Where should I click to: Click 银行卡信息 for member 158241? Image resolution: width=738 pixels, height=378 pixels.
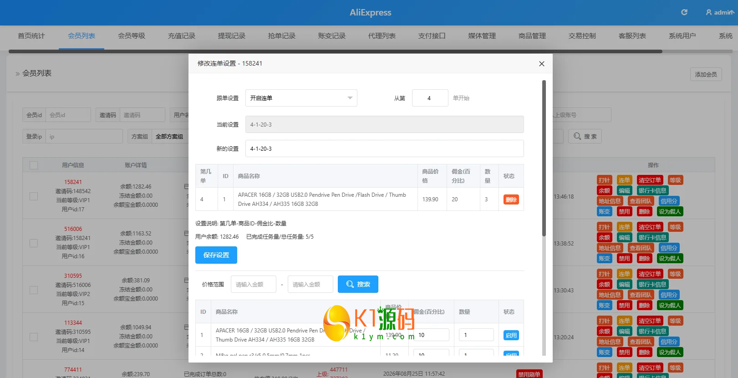[x=652, y=191]
